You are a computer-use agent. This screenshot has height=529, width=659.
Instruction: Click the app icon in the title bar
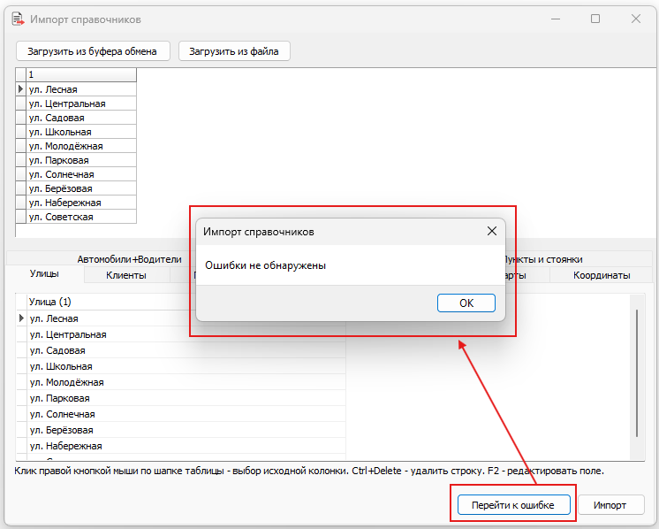pyautogui.click(x=18, y=19)
